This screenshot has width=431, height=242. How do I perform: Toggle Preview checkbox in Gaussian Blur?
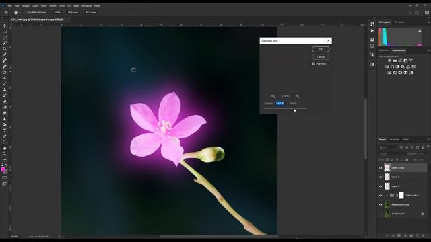click(x=313, y=64)
